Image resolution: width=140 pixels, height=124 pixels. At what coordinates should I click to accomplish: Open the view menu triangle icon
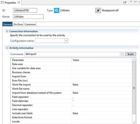point(131,2)
